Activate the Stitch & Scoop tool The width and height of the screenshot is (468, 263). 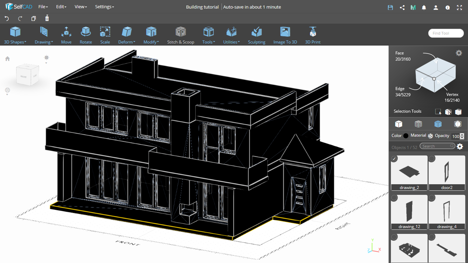click(181, 36)
